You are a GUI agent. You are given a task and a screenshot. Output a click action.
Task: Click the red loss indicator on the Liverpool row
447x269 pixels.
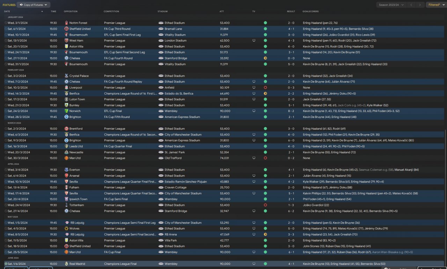click(x=265, y=88)
